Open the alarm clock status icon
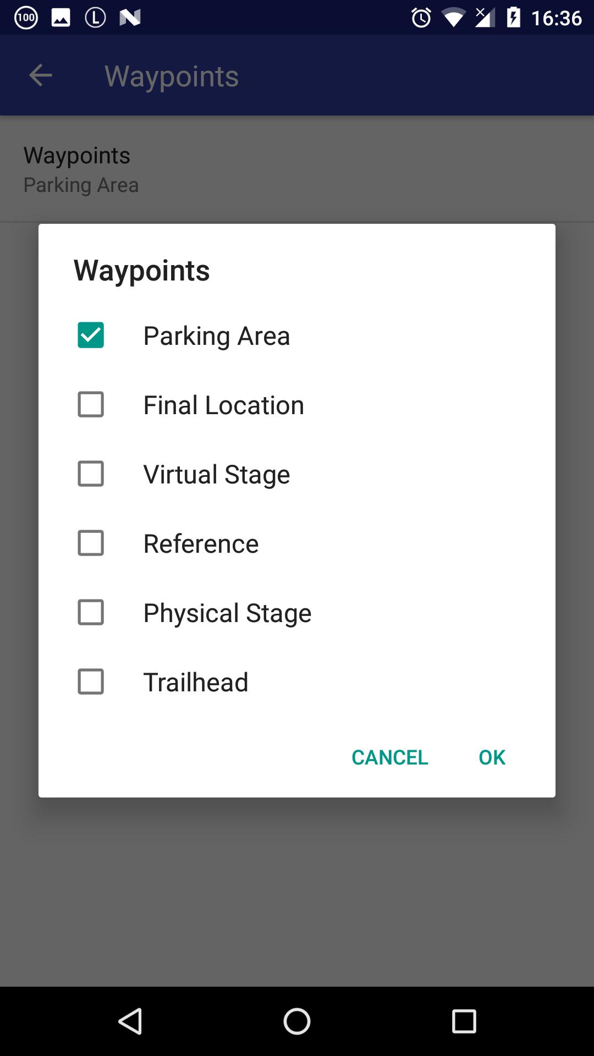This screenshot has width=594, height=1056. click(x=421, y=18)
